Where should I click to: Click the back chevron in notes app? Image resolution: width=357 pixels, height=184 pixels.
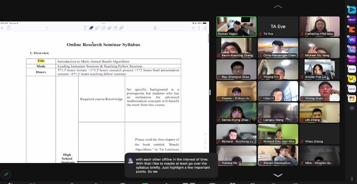(x=2, y=28)
